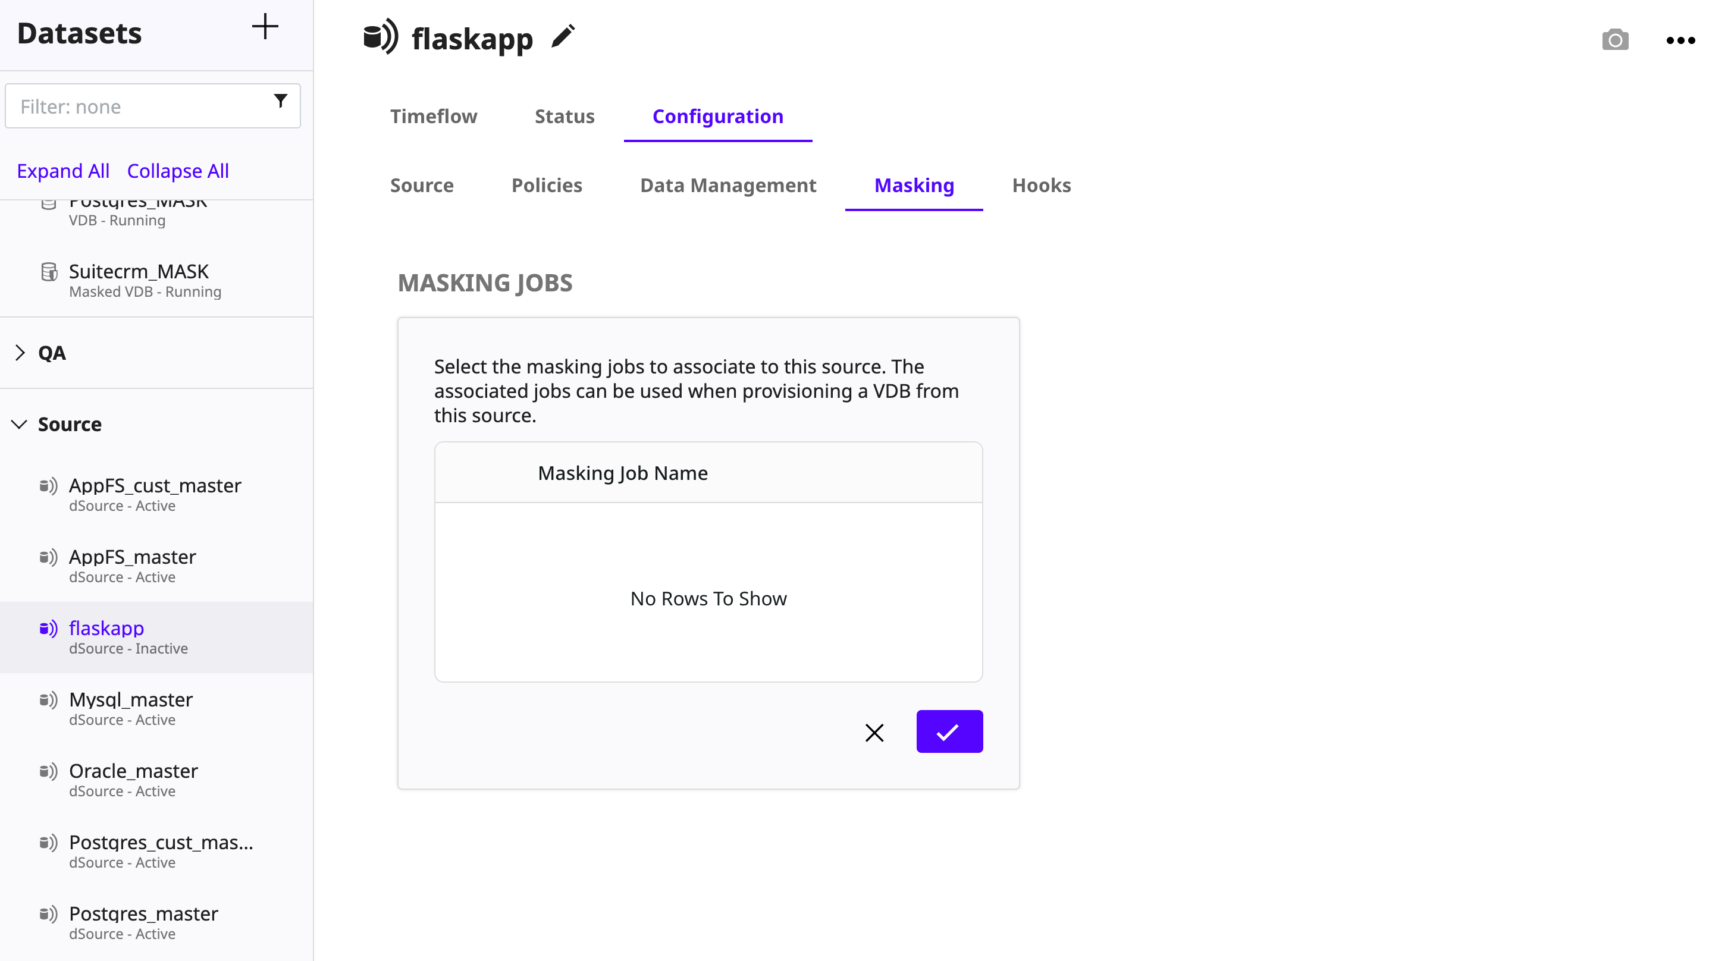Edit flaskapp name with pencil icon
The height and width of the screenshot is (961, 1731).
(x=563, y=36)
